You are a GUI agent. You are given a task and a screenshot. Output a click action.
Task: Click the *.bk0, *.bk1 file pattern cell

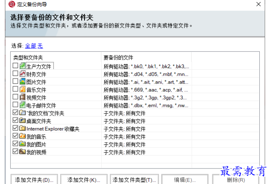tap(146, 67)
